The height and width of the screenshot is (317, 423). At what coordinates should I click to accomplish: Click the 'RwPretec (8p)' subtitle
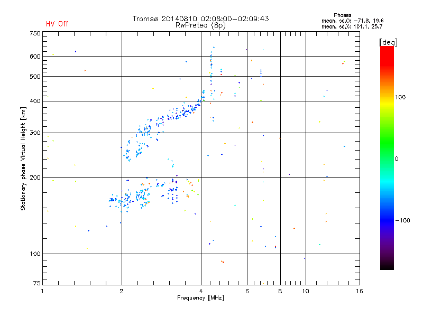pyautogui.click(x=200, y=25)
